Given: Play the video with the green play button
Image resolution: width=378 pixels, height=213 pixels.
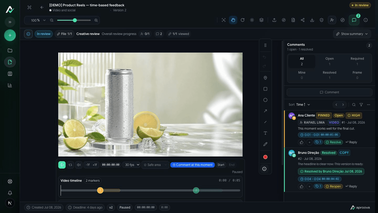Looking at the screenshot, I should (x=62, y=165).
